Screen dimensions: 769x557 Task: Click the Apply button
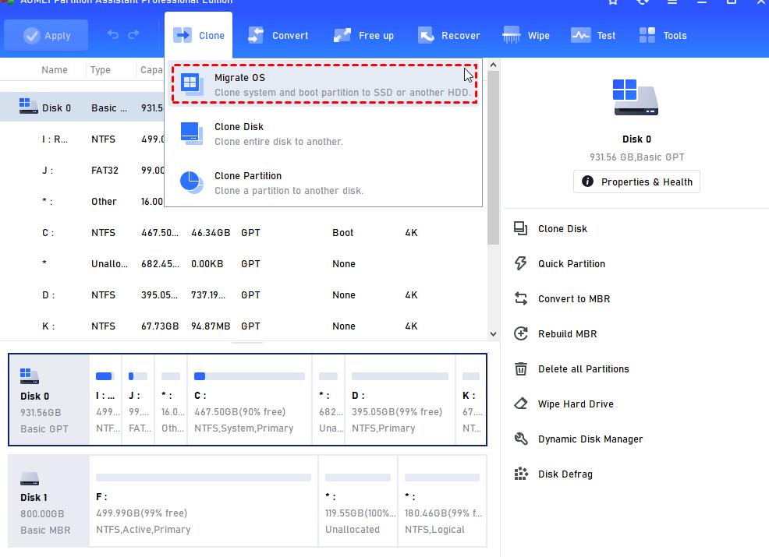tap(46, 35)
